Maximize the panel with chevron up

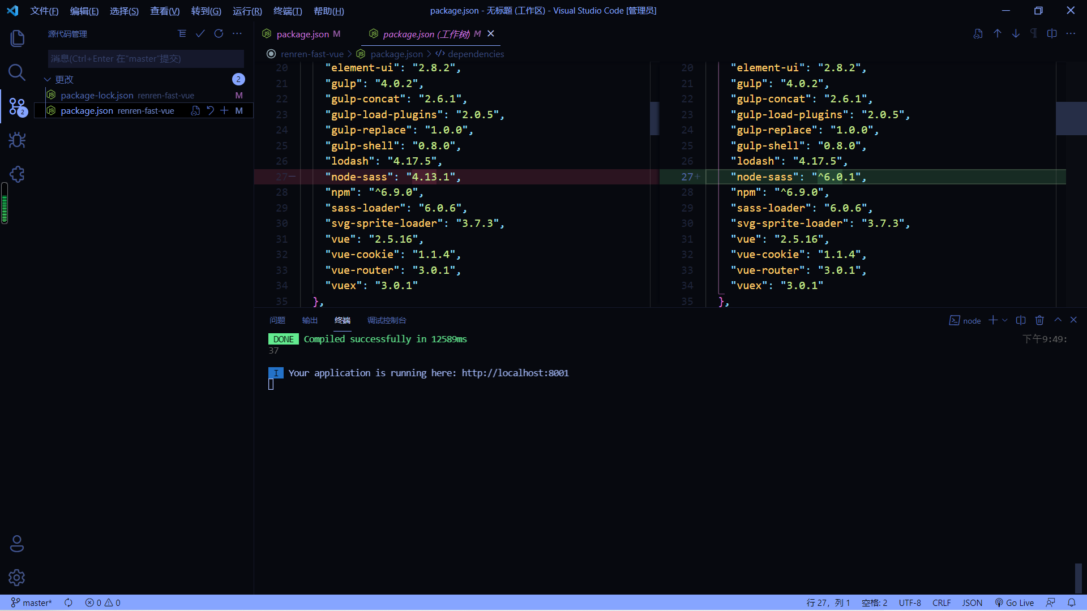pyautogui.click(x=1058, y=320)
